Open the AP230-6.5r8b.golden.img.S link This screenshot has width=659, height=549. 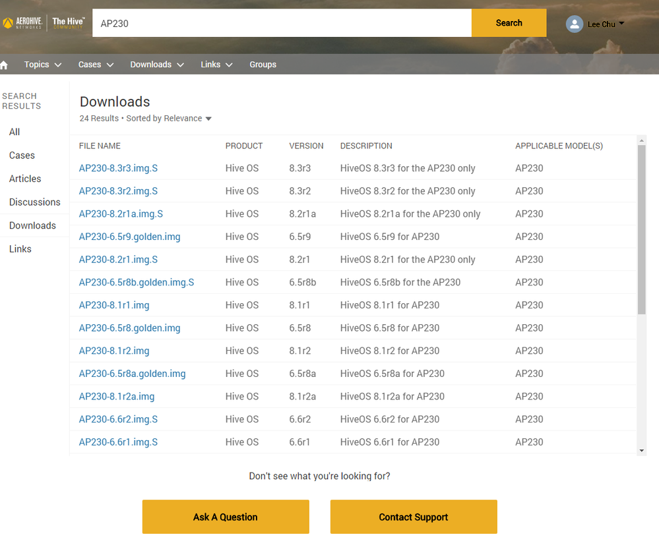[x=137, y=283]
